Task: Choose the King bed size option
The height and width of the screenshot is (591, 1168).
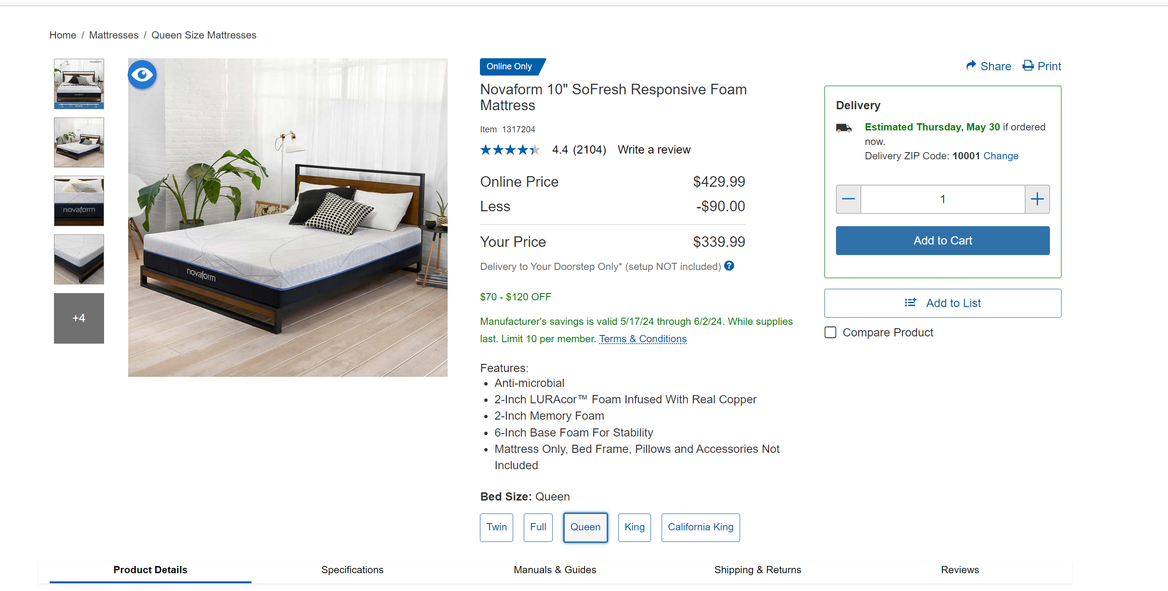Action: point(634,527)
